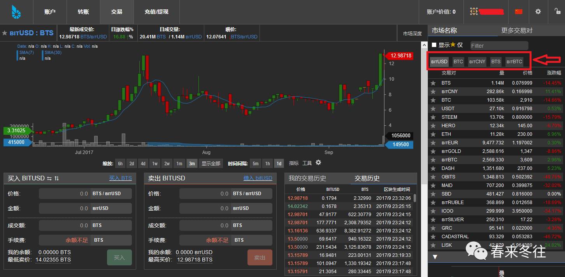This screenshot has height=277, width=565.
Task: Switch to 我的交易历史 tab
Action: click(307, 178)
